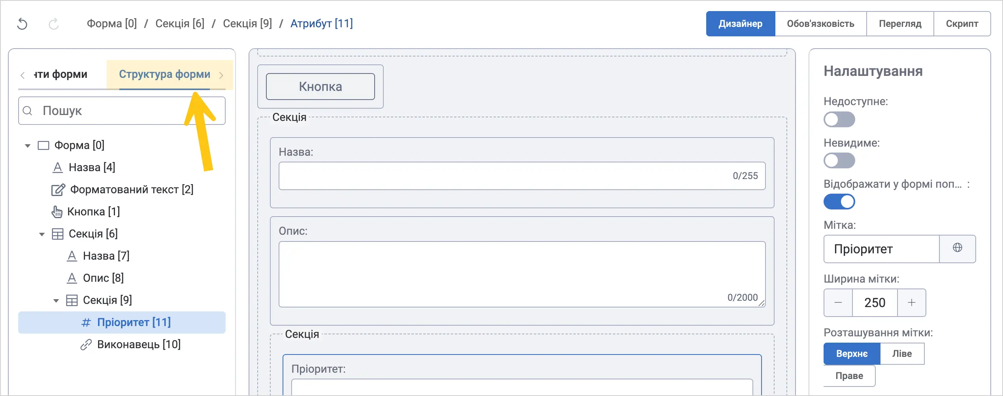Click the globe icon beside Мітка field
This screenshot has width=1003, height=396.
coord(957,248)
